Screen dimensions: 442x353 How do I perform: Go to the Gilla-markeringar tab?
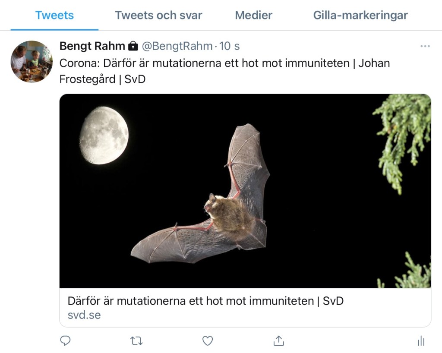pos(360,16)
